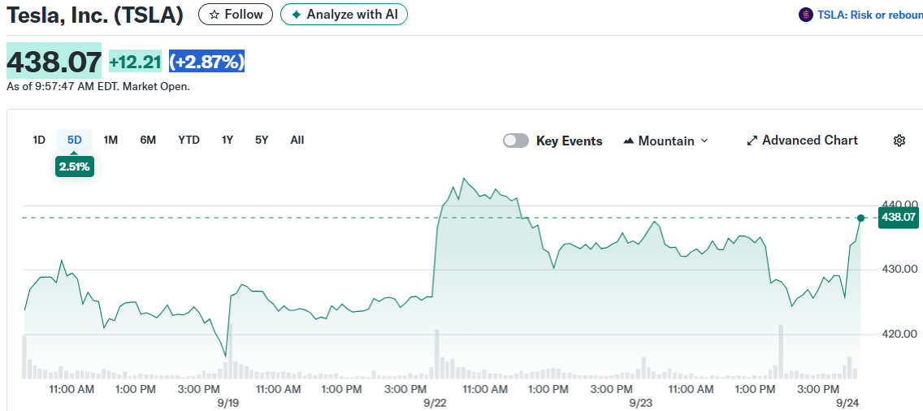
Task: Click the current price dot on chart line
Action: pyautogui.click(x=860, y=218)
